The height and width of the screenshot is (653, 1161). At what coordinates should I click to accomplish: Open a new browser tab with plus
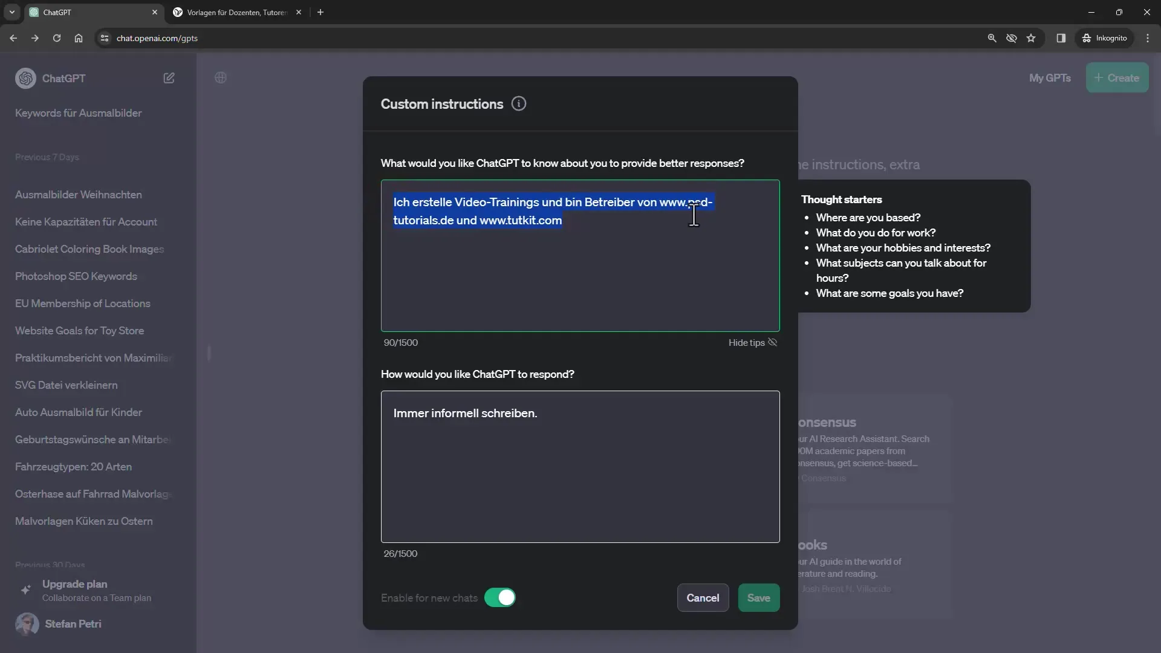click(320, 12)
